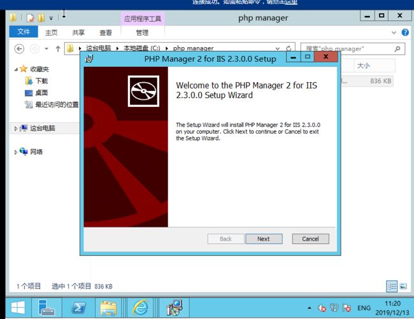Screen dimensions: 414x319
Task: Select 网络 in navigation pane
Action: (x=36, y=152)
